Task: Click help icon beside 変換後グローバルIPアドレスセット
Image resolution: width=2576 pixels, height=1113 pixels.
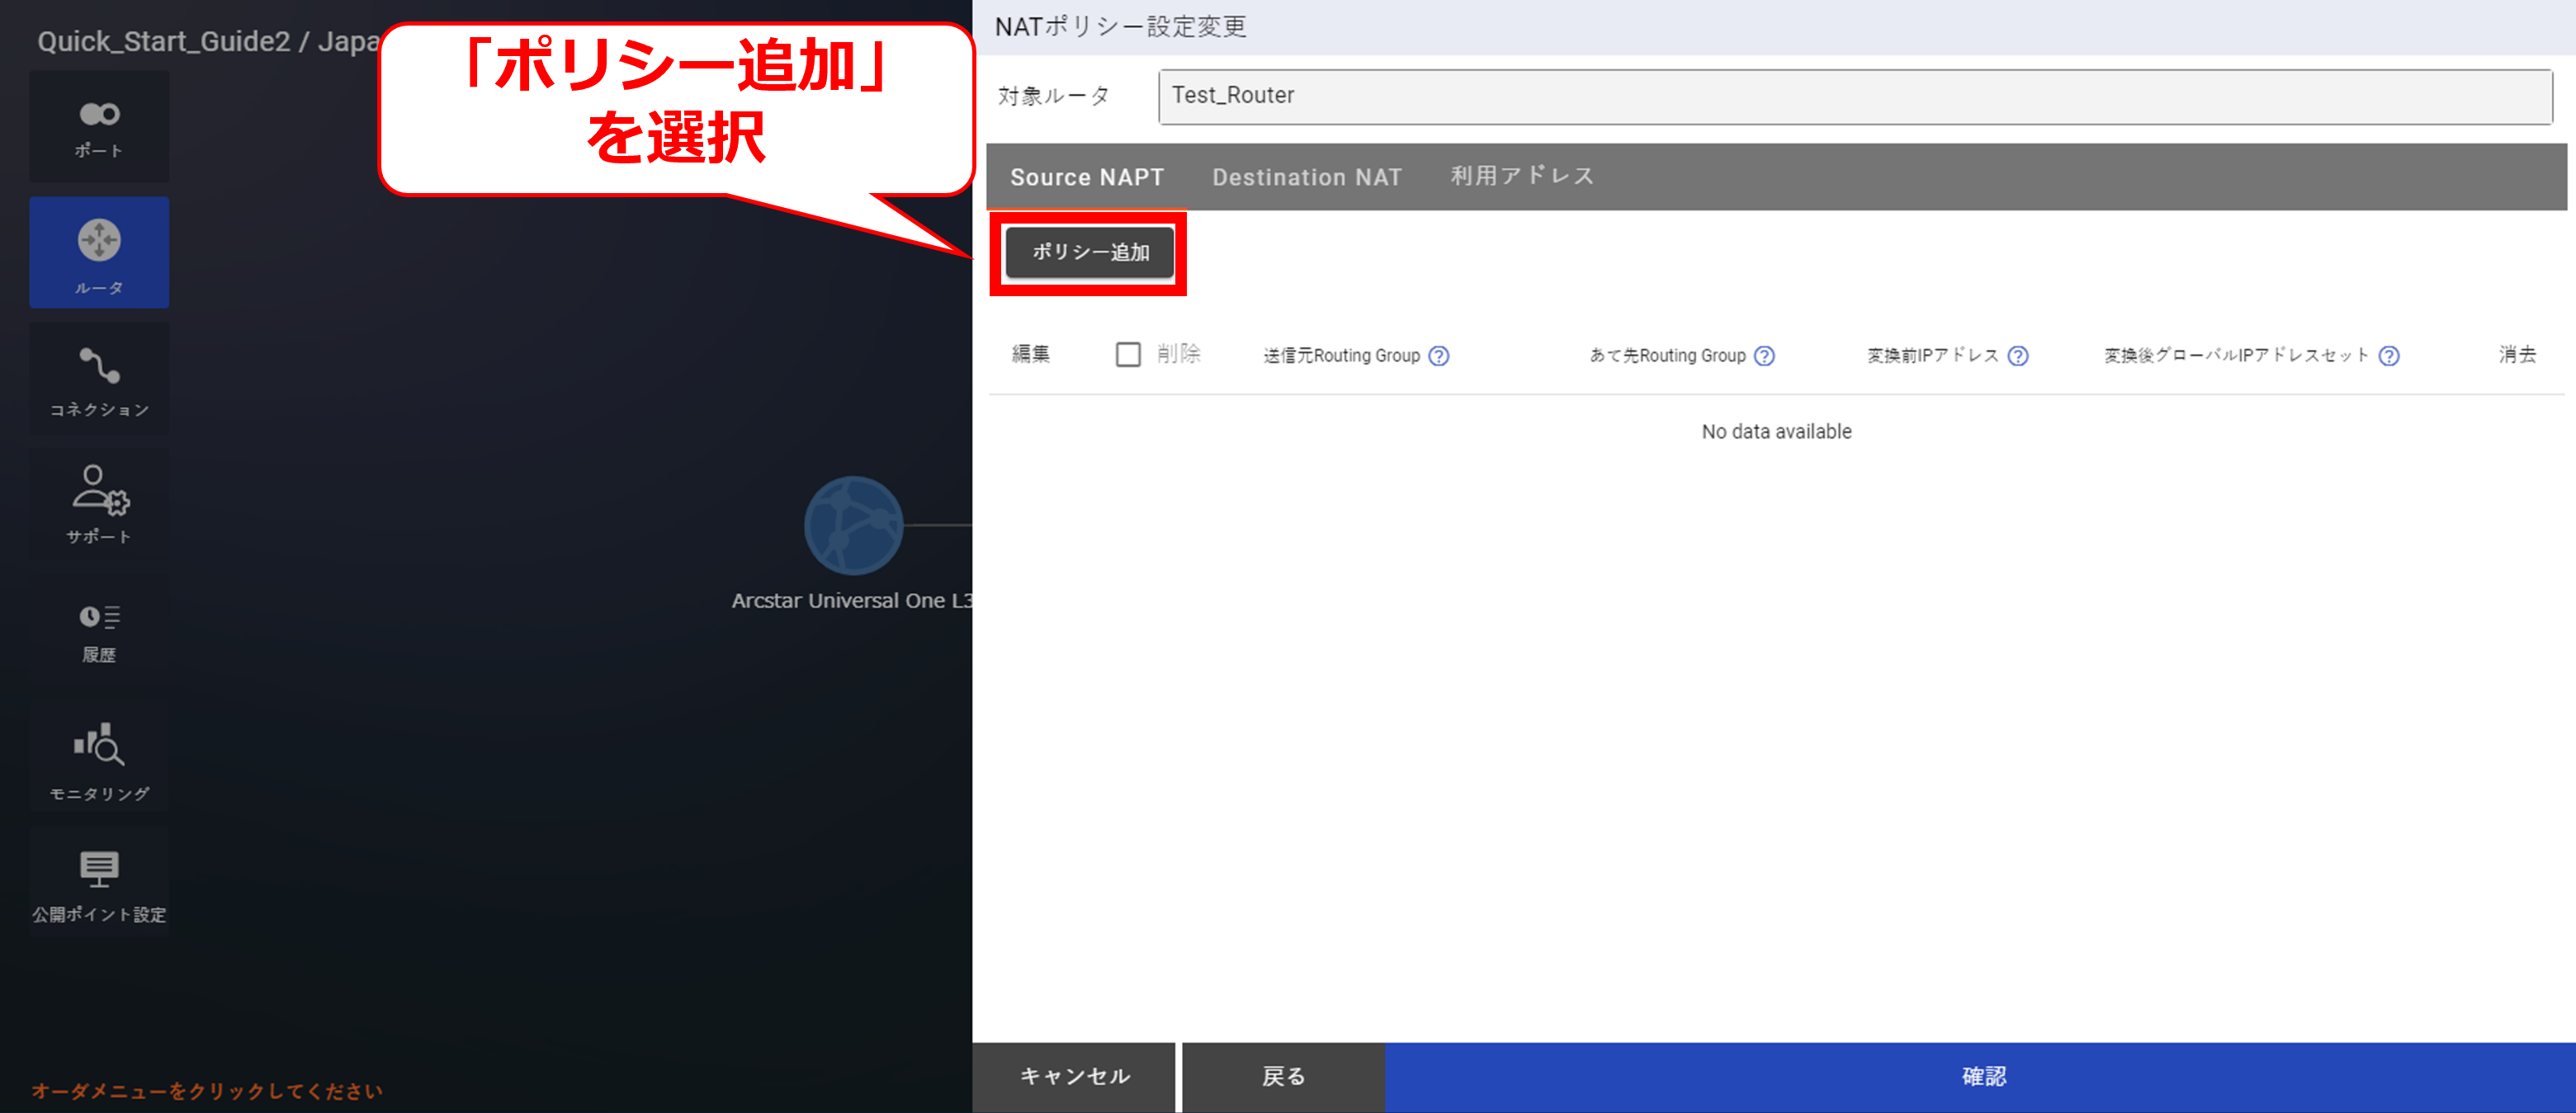Action: tap(2388, 356)
